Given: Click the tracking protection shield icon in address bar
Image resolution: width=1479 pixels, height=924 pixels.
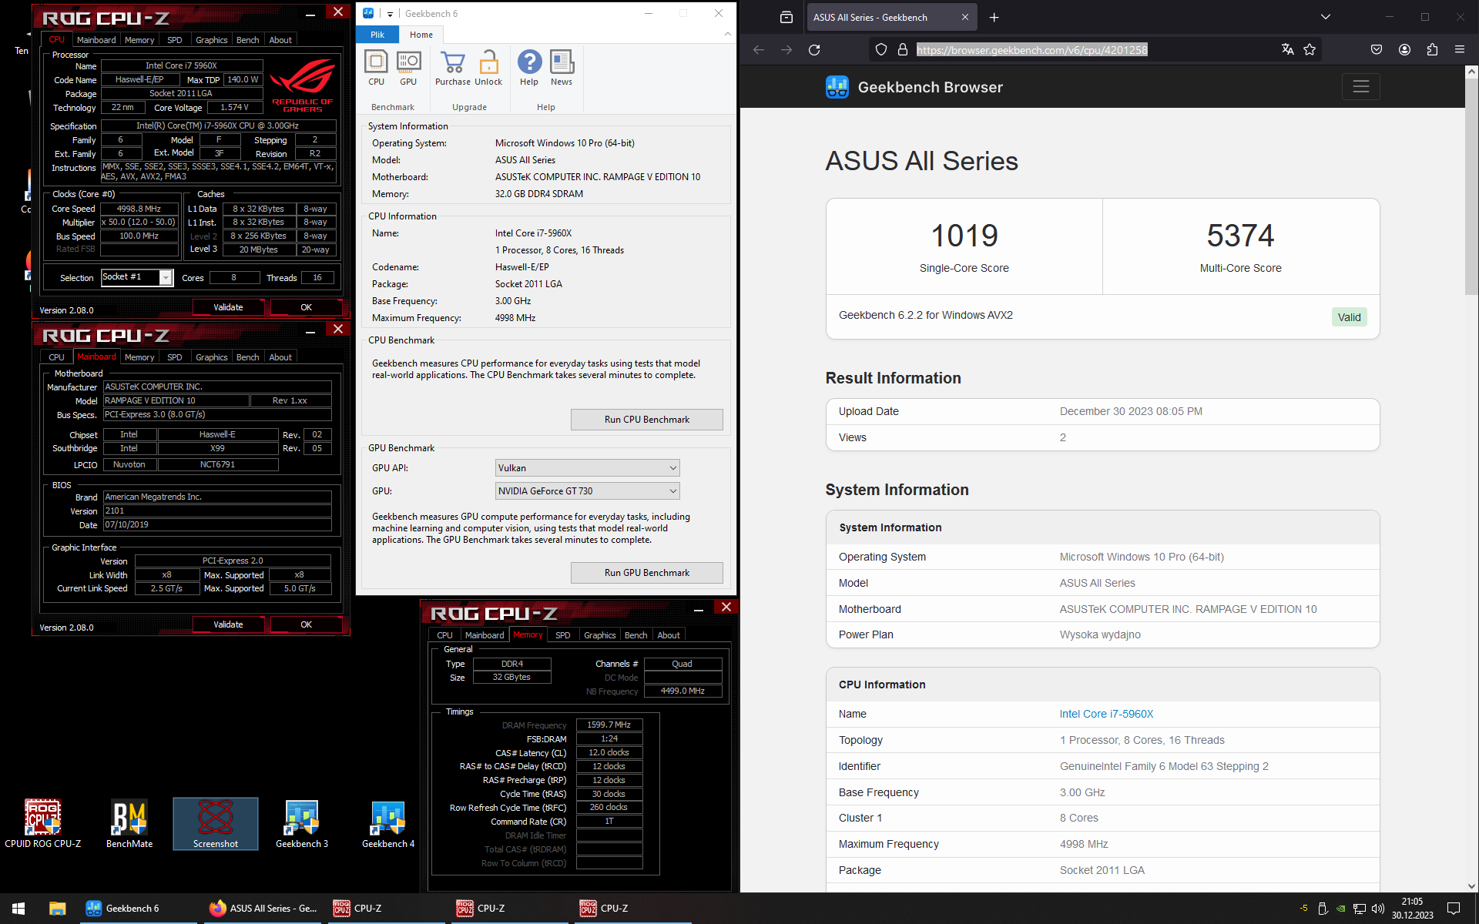Looking at the screenshot, I should 881,50.
